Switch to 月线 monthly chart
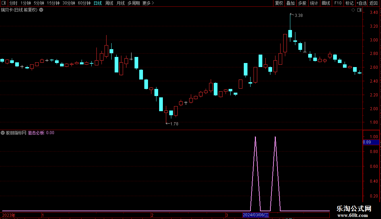 [120, 3]
